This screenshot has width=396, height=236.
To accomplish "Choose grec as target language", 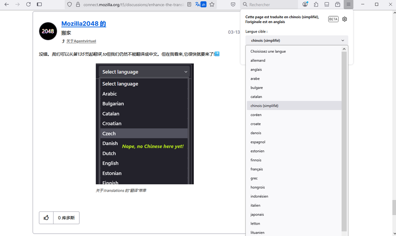I will [x=294, y=178].
